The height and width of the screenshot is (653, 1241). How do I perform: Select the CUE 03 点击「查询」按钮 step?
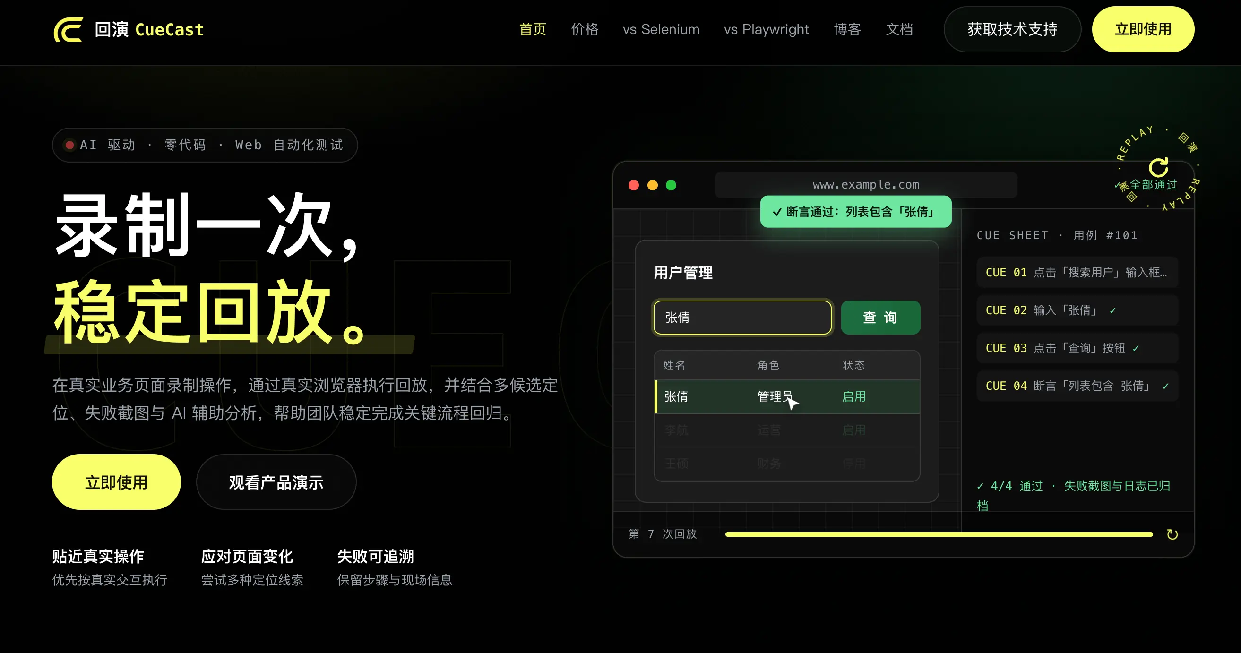pos(1077,348)
